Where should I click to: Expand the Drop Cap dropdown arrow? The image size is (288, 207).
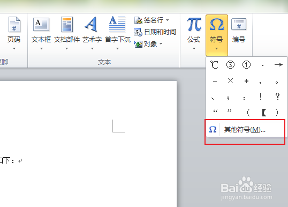(118, 49)
